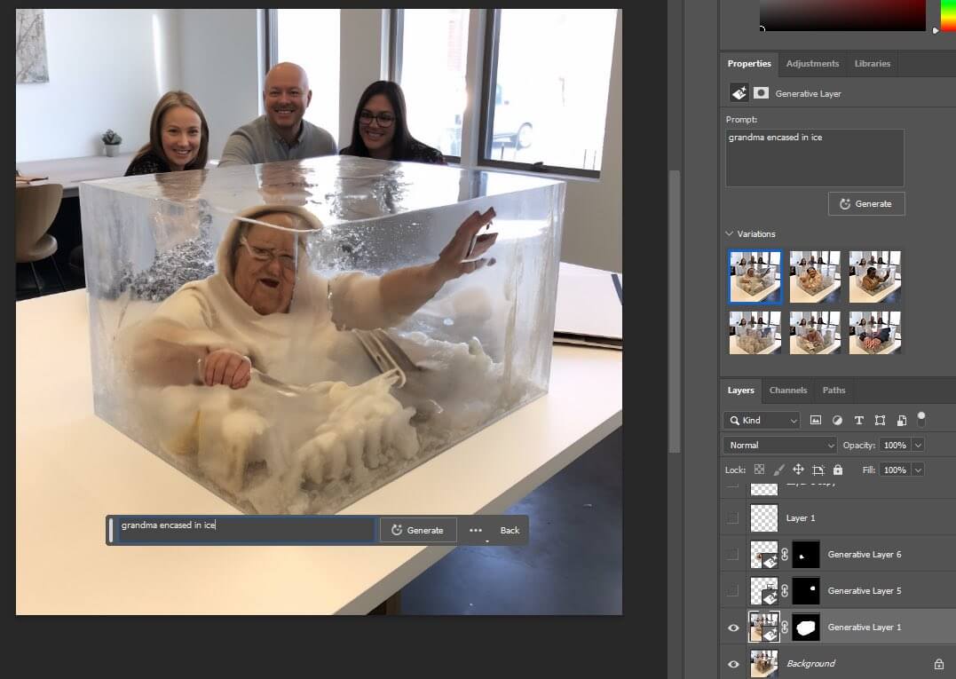Open the Adjustments tab

click(x=812, y=64)
